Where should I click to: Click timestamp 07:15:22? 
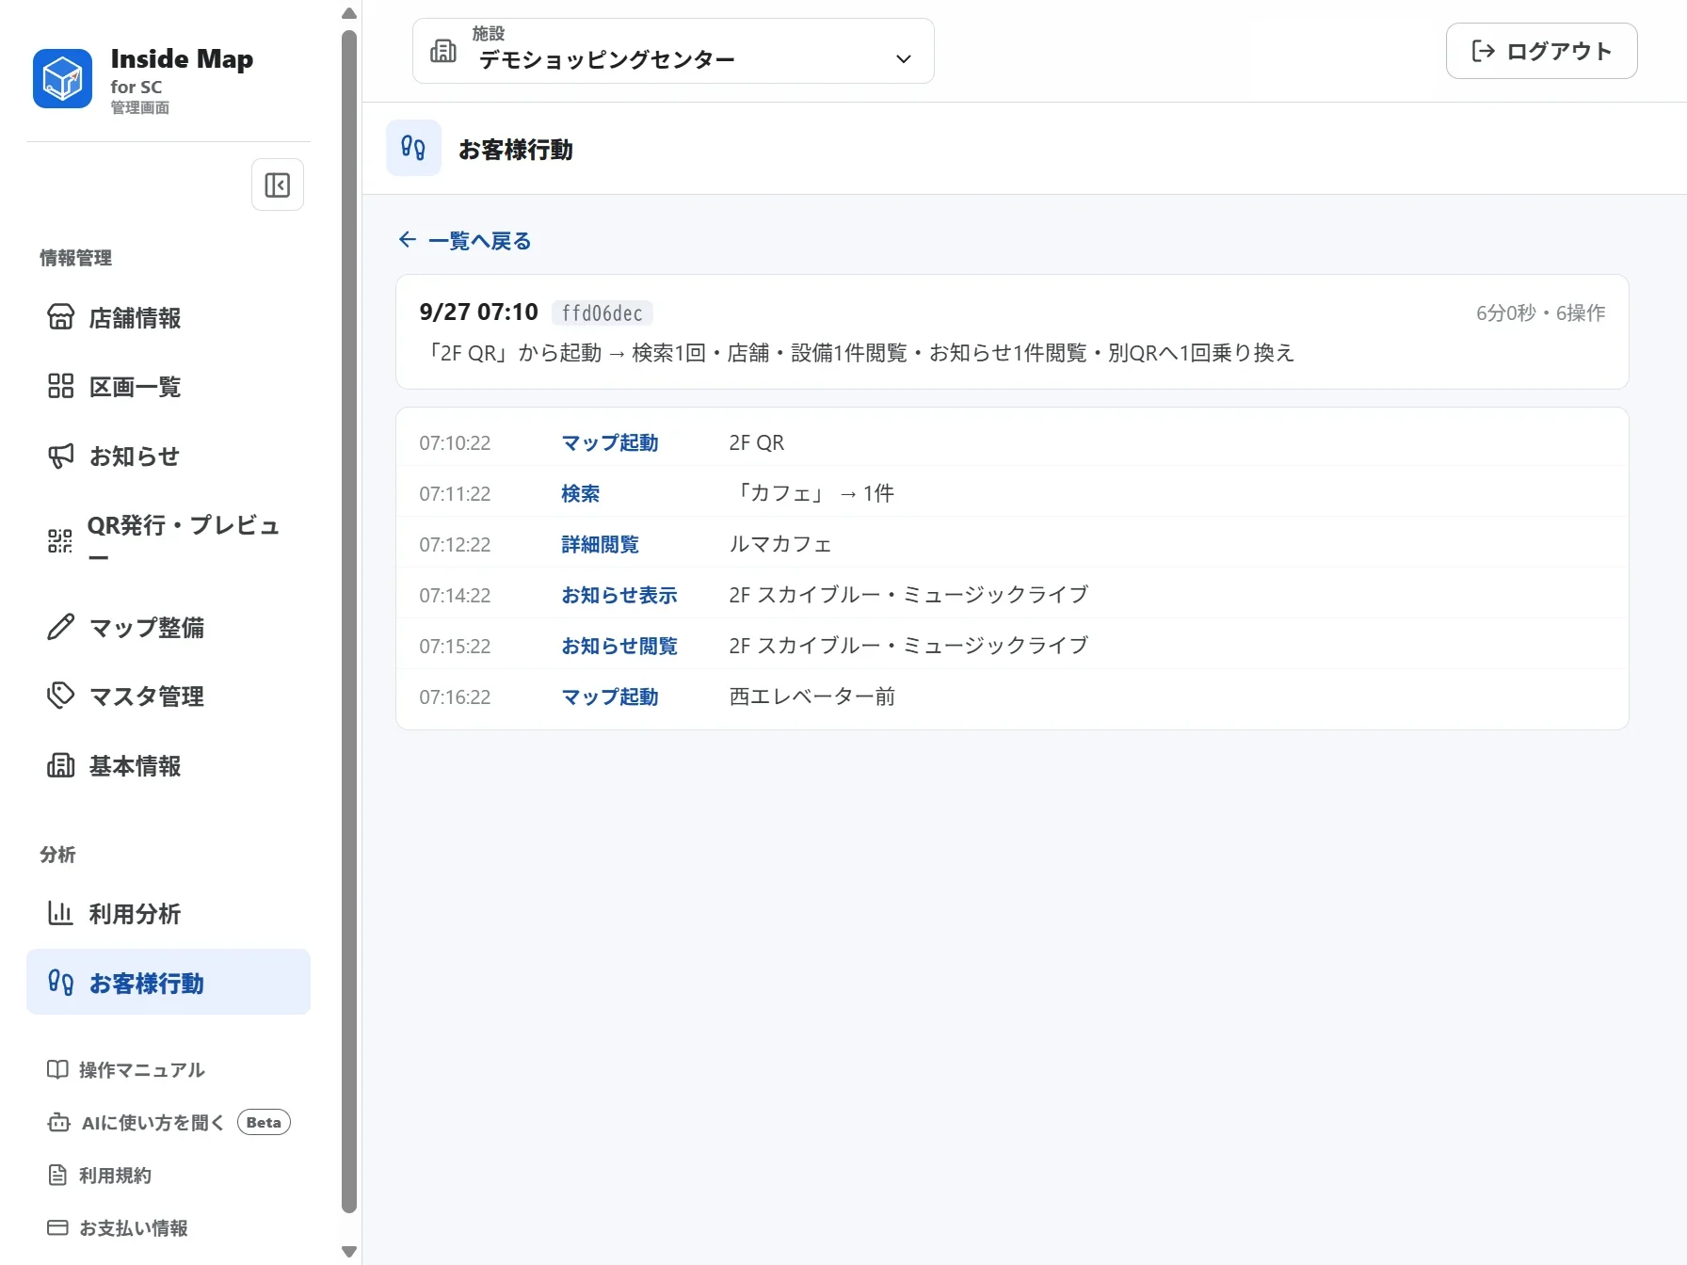[x=456, y=646]
